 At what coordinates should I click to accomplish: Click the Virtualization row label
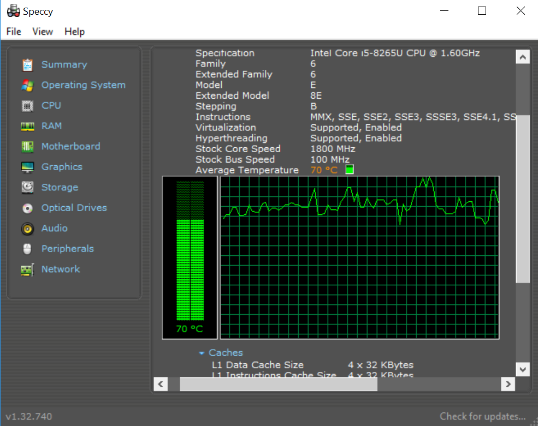tap(226, 128)
